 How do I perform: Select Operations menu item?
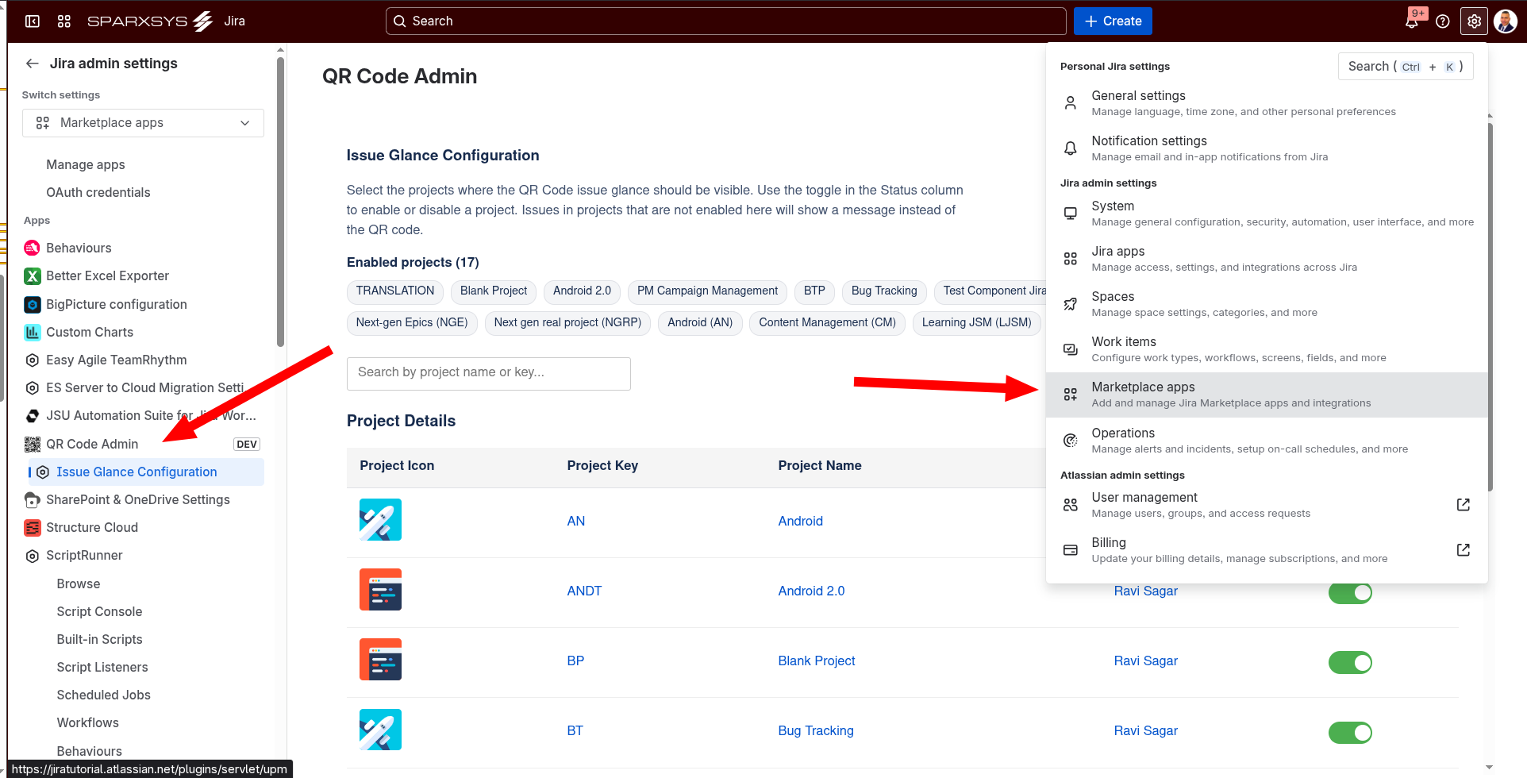(1267, 441)
